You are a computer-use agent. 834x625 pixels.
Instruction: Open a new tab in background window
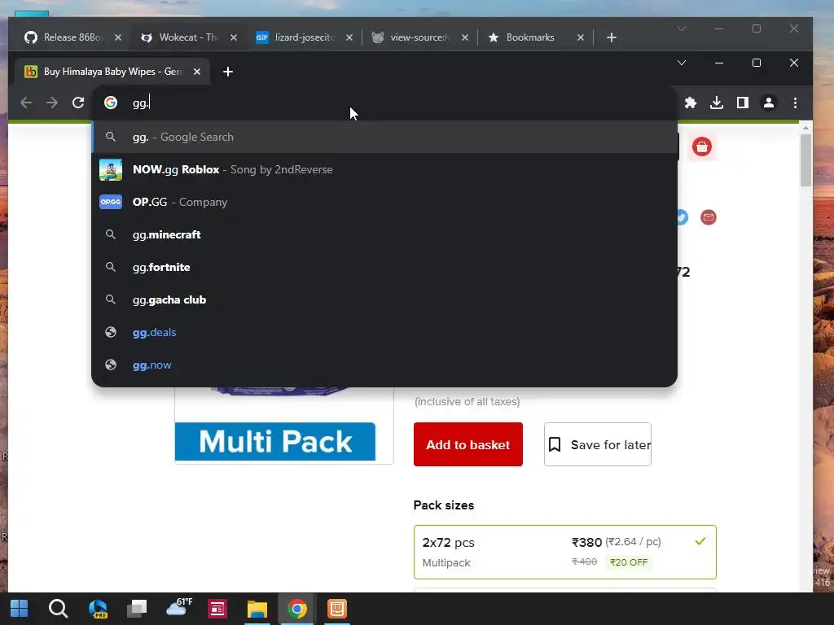click(x=612, y=37)
